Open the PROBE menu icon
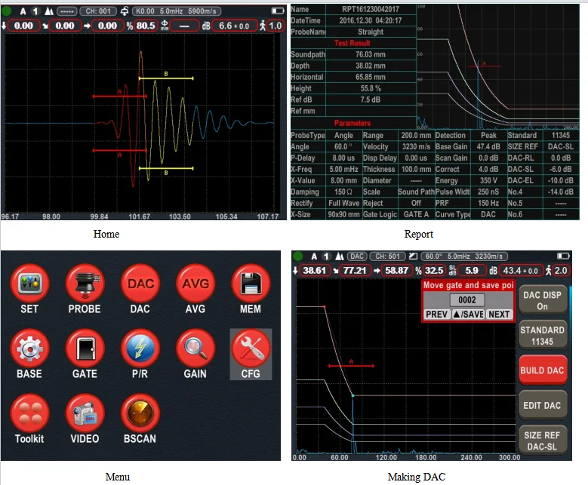The width and height of the screenshot is (588, 485). [x=85, y=283]
